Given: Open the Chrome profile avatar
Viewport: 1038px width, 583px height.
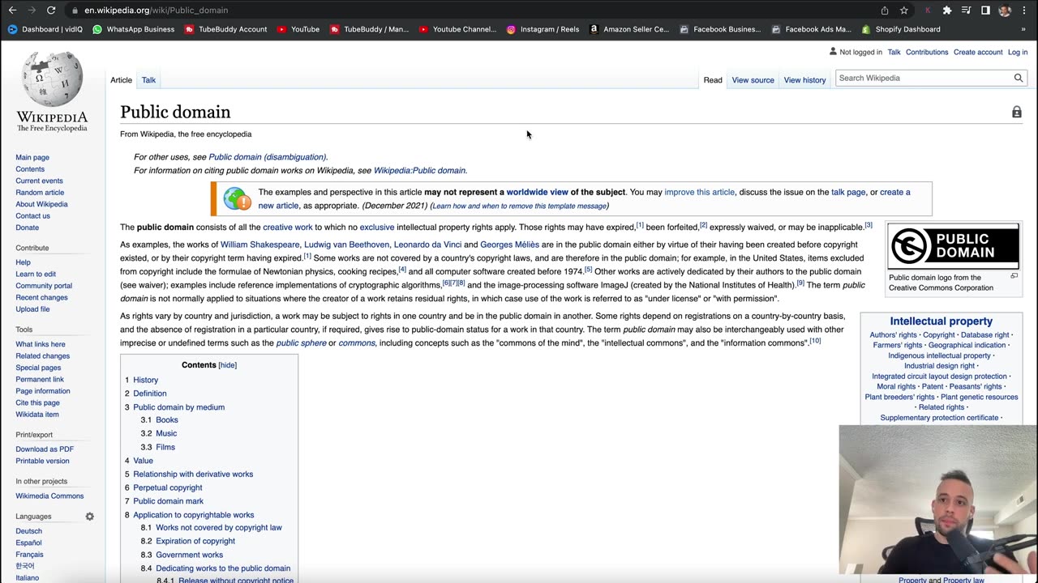Looking at the screenshot, I should pos(1005,11).
